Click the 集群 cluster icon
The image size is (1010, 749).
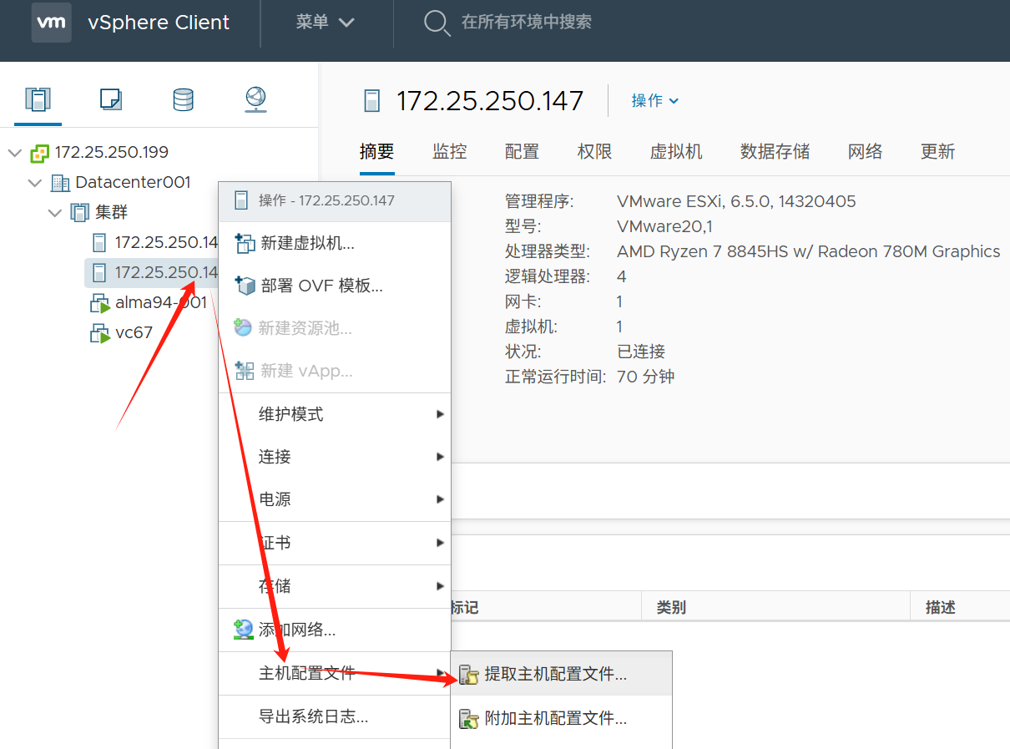pyautogui.click(x=79, y=213)
